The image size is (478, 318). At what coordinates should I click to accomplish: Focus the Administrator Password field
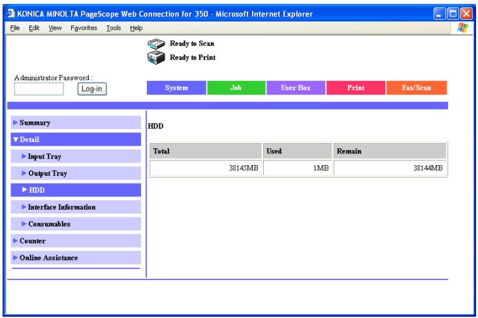(39, 89)
